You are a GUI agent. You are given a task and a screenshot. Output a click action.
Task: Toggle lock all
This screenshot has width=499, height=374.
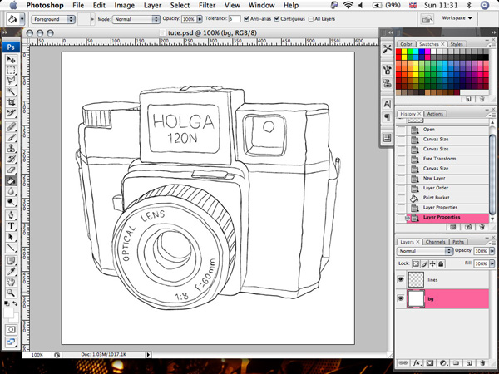(441, 263)
